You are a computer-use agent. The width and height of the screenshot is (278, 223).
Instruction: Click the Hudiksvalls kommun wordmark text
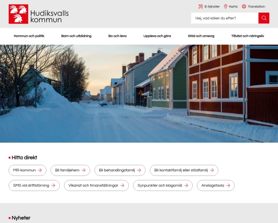coord(50,17)
